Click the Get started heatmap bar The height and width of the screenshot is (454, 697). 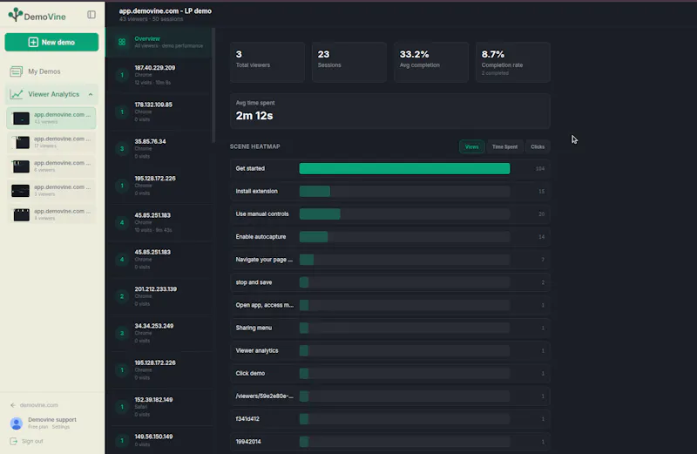click(x=404, y=168)
